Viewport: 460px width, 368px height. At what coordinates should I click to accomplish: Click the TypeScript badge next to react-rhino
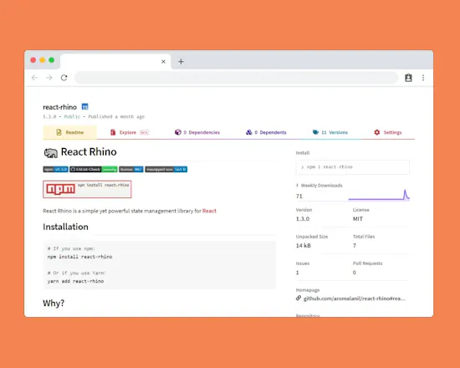(x=84, y=106)
